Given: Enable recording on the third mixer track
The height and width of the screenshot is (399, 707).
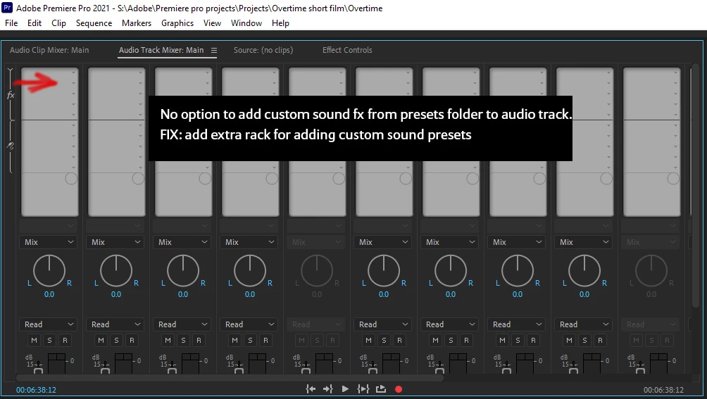Looking at the screenshot, I should click(x=199, y=341).
